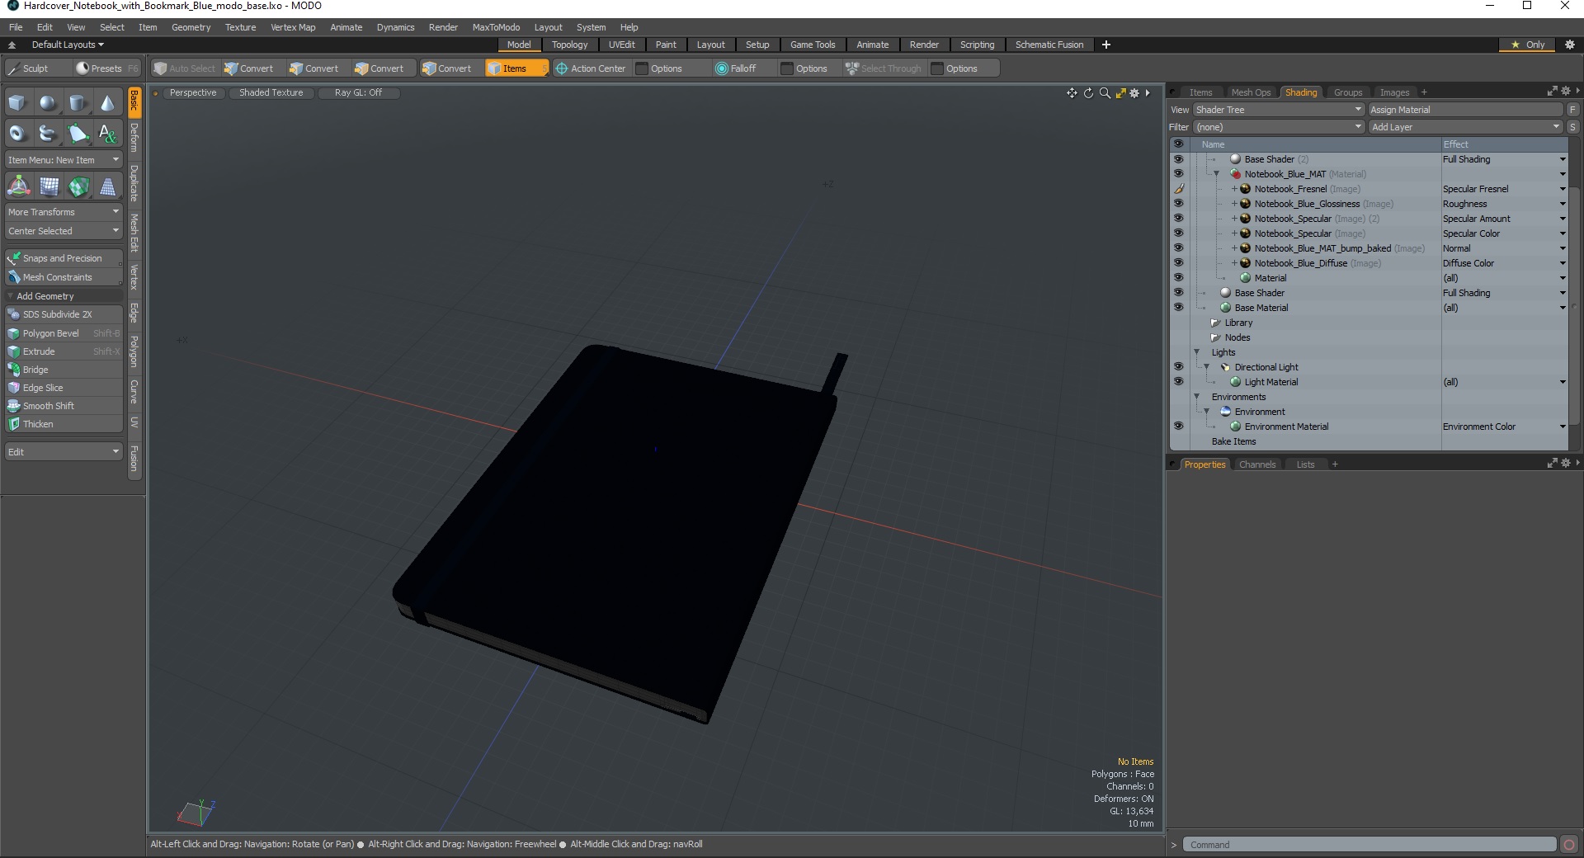
Task: Open the Item Menu: New Item dropdown
Action: (x=64, y=160)
